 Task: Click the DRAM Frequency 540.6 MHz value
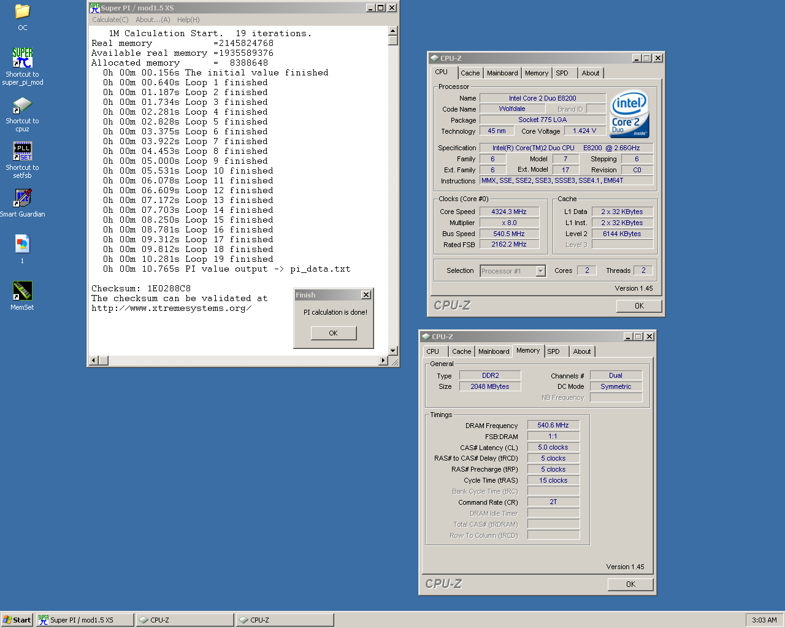point(553,425)
